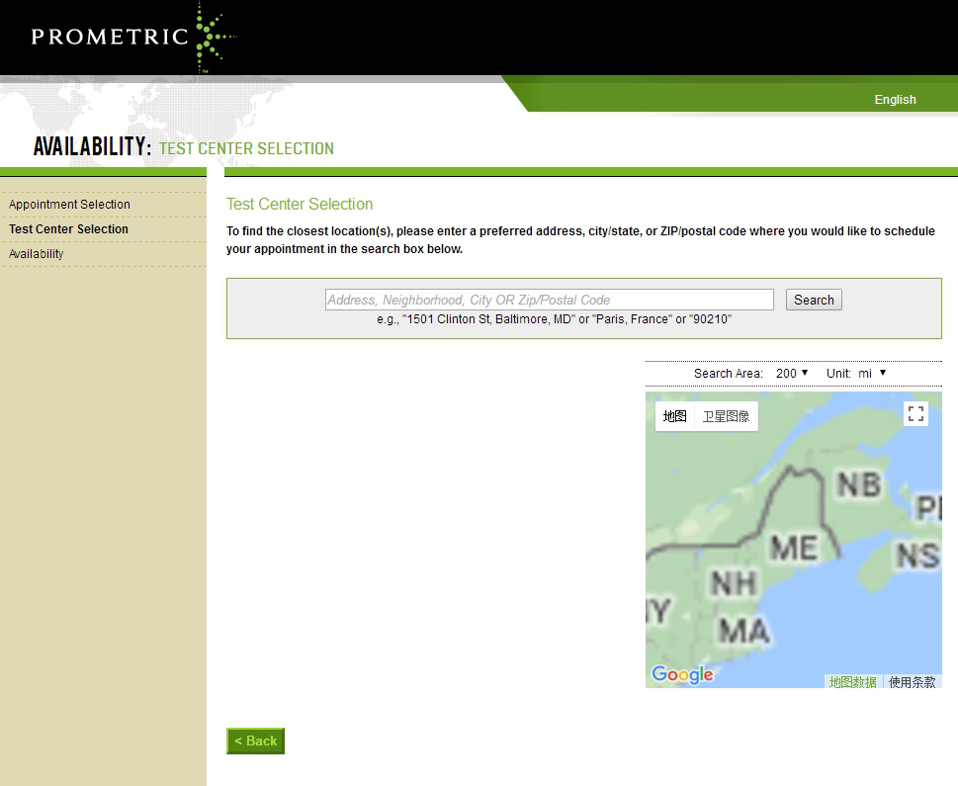Click the green Back button

click(255, 742)
